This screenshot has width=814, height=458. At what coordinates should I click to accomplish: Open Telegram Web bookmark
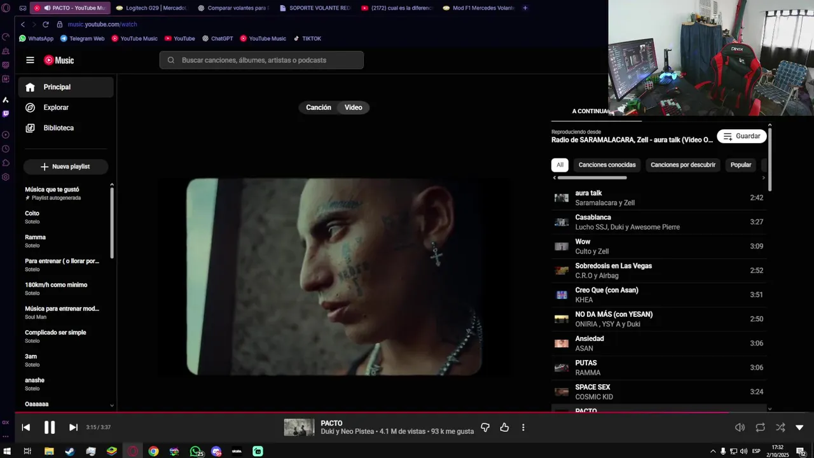tap(83, 39)
